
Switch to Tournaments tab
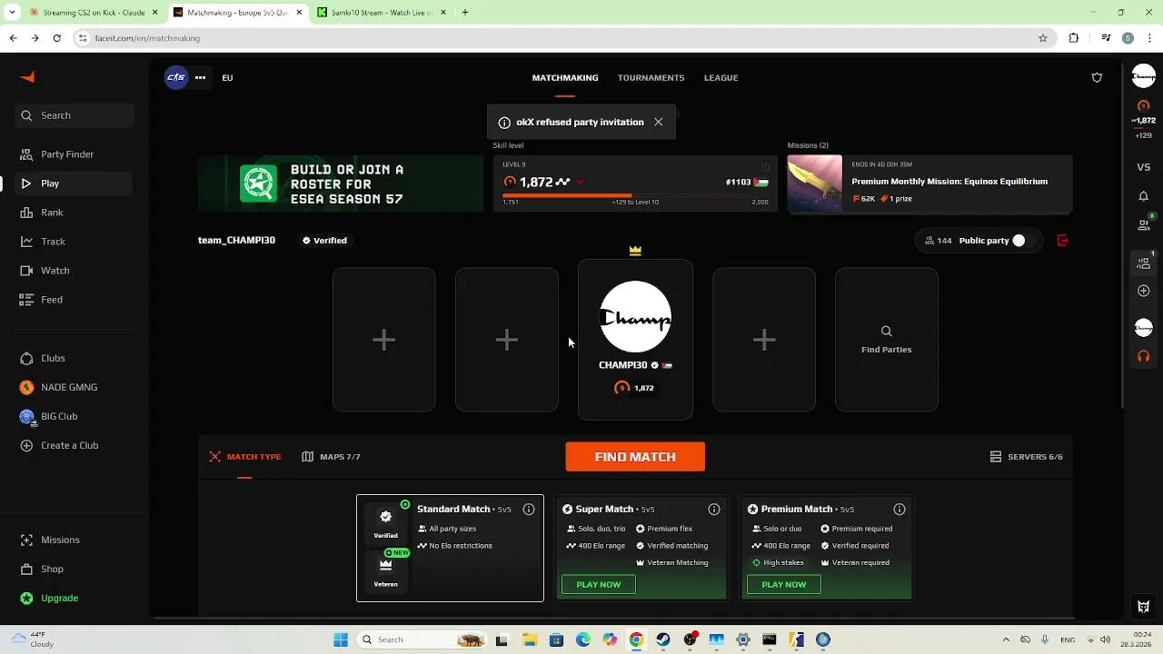[651, 78]
